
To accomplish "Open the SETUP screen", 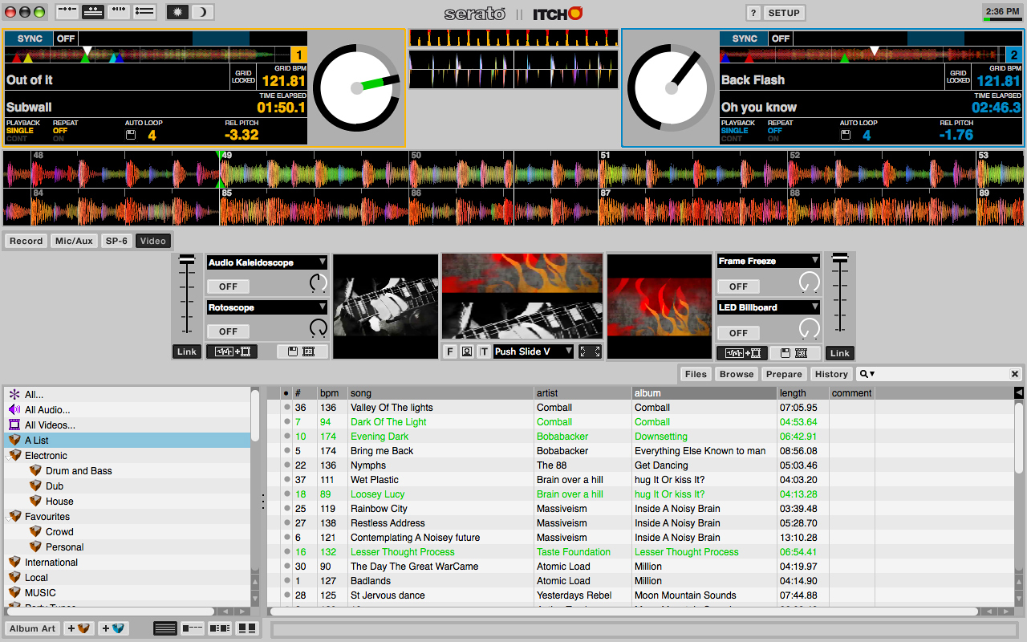I will (784, 13).
